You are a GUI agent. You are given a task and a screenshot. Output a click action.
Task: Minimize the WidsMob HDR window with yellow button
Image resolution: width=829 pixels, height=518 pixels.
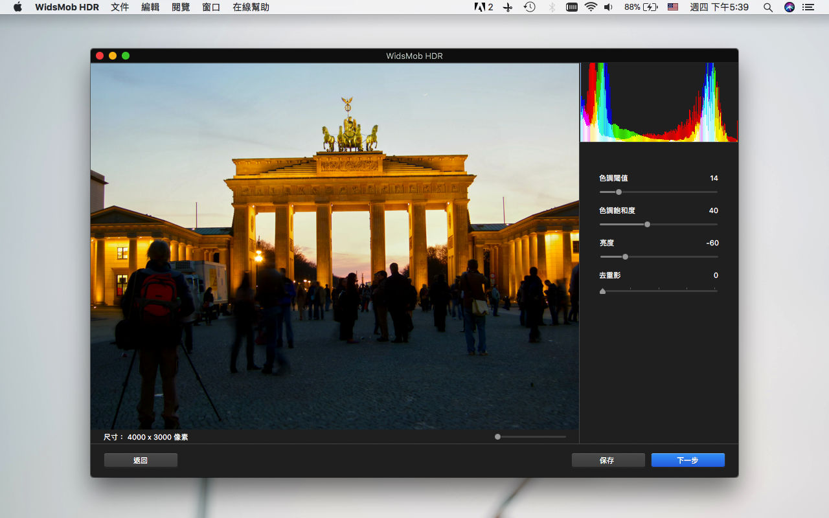[113, 56]
